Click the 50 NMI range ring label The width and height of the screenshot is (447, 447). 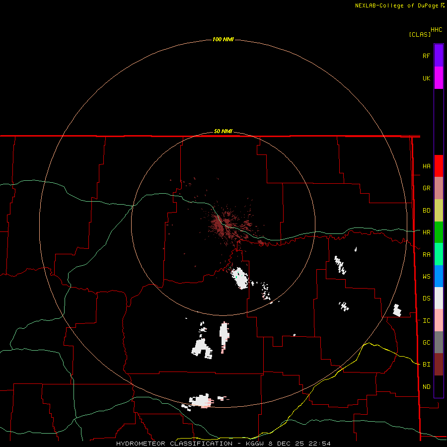223,132
